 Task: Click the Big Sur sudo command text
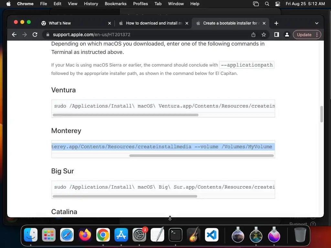[165, 187]
